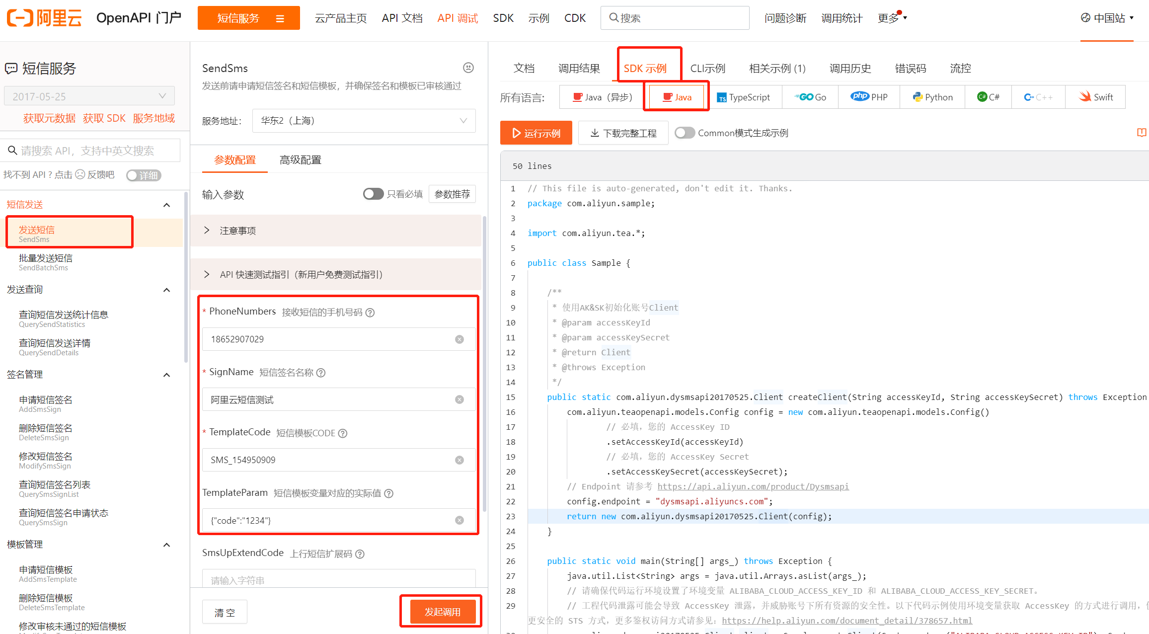Open the 中国站 site dropdown
The image size is (1149, 634).
click(x=1107, y=18)
